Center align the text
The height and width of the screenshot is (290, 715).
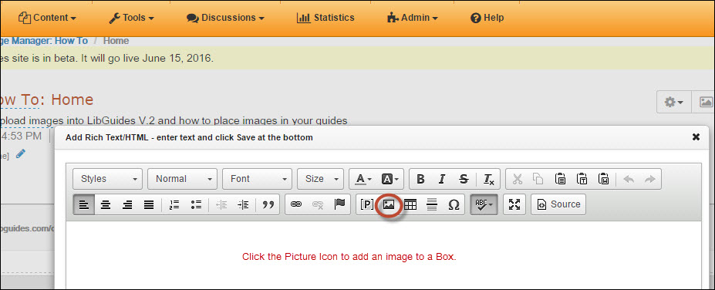click(106, 204)
